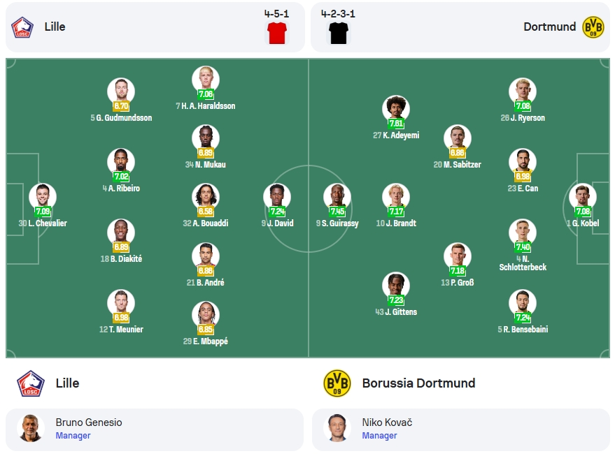Image resolution: width=615 pixels, height=456 pixels.
Task: Click K. Adeyemi's 7.61 rating badge
Action: coord(396,124)
